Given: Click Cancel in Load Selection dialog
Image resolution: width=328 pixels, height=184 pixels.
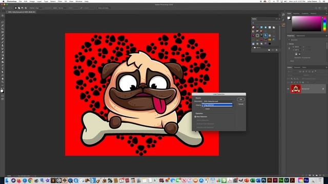Looking at the screenshot, I should (241, 104).
